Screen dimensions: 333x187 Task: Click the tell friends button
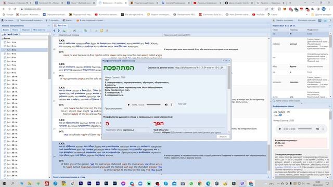(306, 20)
